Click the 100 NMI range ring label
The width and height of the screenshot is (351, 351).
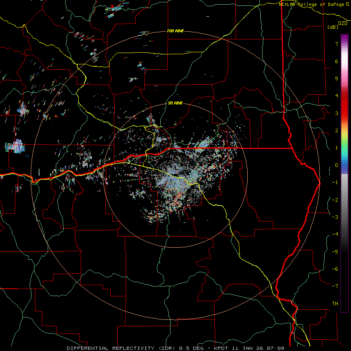175,31
